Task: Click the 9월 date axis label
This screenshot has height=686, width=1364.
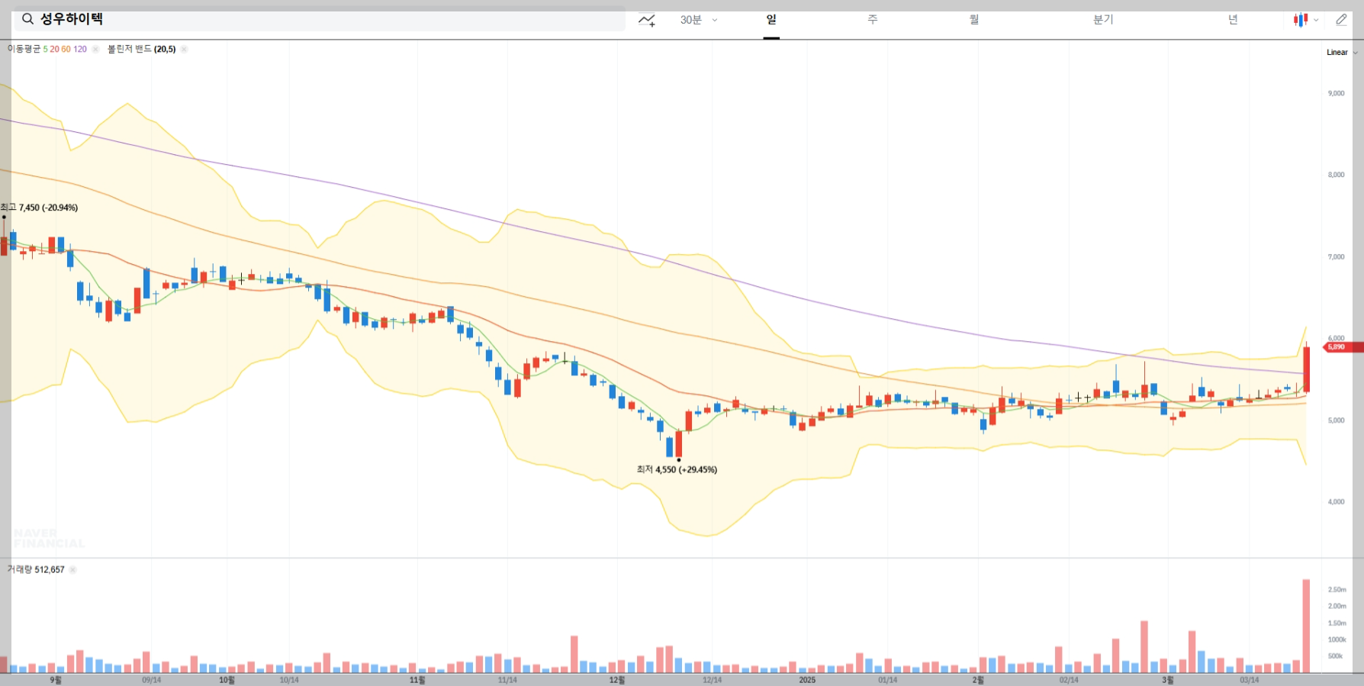Action: tap(56, 680)
